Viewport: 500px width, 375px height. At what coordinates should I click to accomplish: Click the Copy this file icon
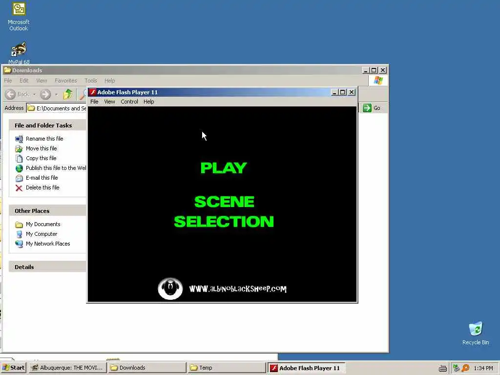(19, 159)
